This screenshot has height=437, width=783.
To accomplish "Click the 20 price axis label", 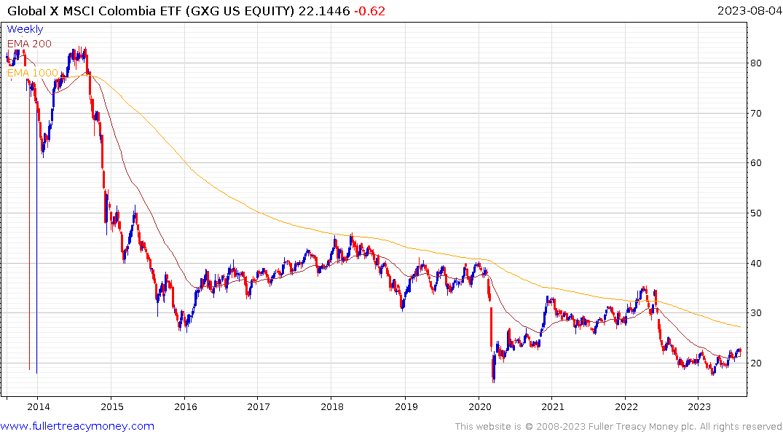I will 755,363.
